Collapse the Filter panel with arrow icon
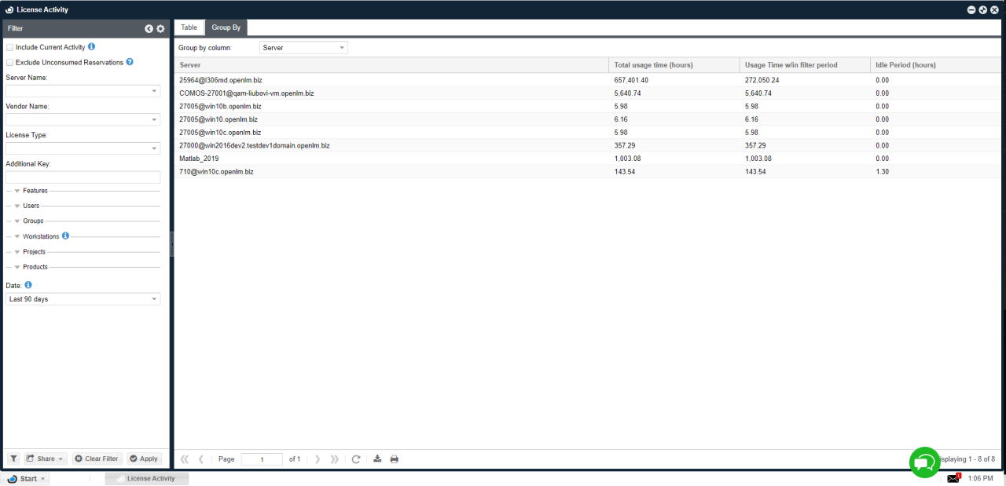Image resolution: width=1006 pixels, height=486 pixels. [x=149, y=28]
